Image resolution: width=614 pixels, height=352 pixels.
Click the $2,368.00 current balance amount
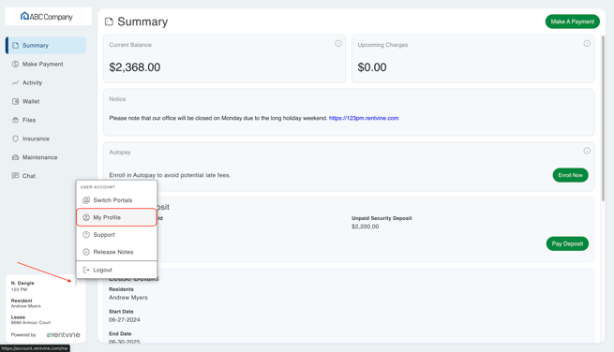pos(135,67)
